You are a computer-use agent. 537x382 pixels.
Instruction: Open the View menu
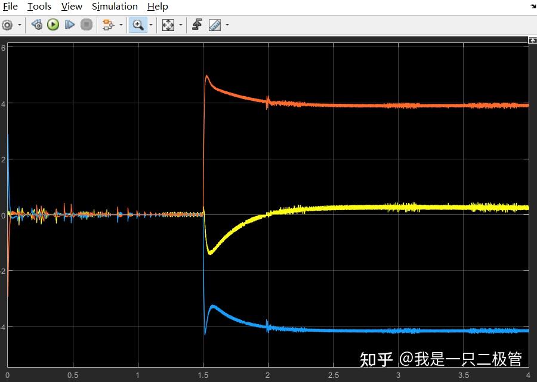tap(71, 7)
